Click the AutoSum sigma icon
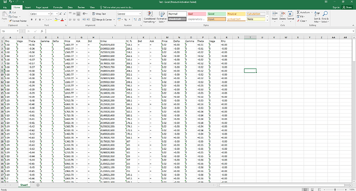 coord(298,12)
